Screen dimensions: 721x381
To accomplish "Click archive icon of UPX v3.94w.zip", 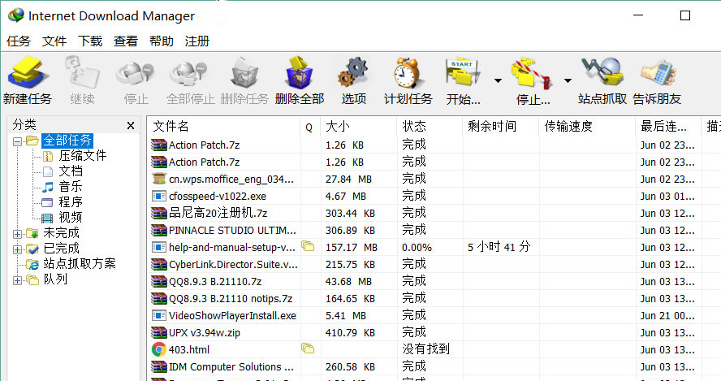I will pyautogui.click(x=159, y=332).
